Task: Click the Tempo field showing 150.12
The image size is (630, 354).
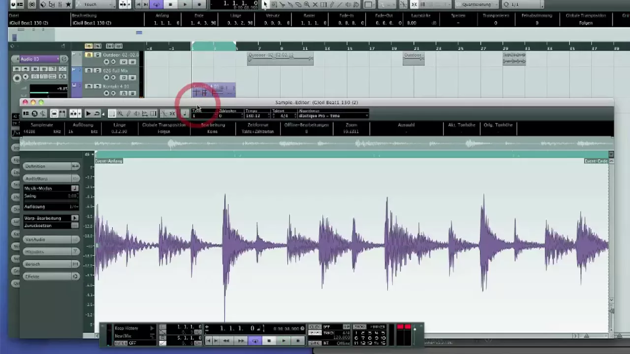Action: tap(256, 116)
